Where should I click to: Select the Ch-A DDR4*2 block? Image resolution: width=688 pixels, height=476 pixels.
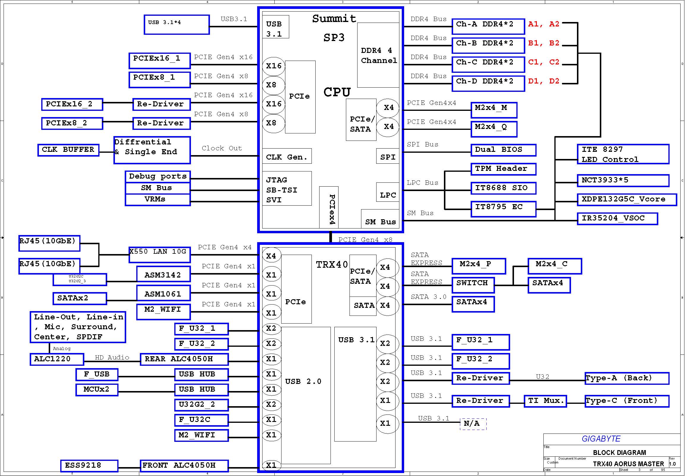click(x=489, y=26)
